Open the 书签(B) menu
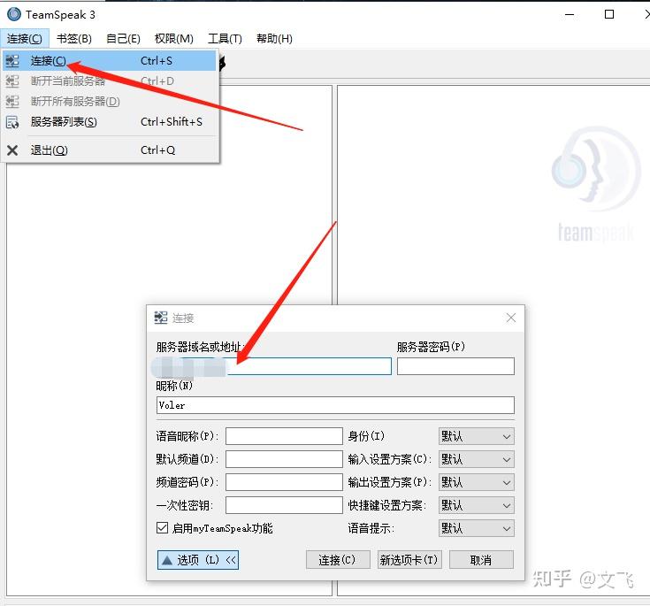Viewport: 650px width, 606px height. tap(73, 39)
